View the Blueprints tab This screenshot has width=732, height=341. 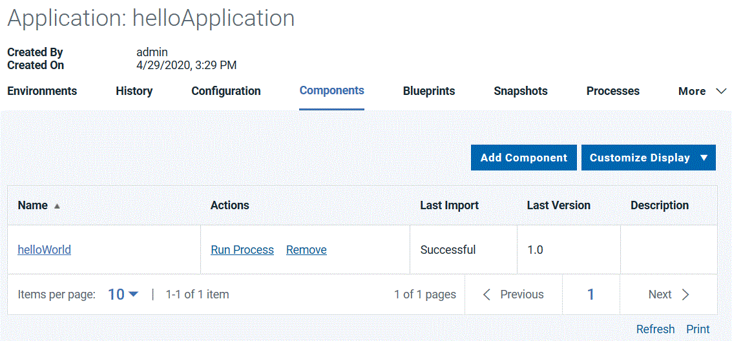(x=429, y=91)
